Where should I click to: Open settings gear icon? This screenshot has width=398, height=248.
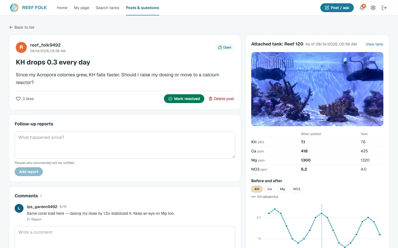point(373,8)
